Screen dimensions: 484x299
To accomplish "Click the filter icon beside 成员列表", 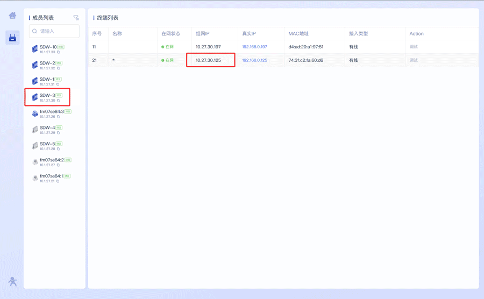I will pos(76,18).
